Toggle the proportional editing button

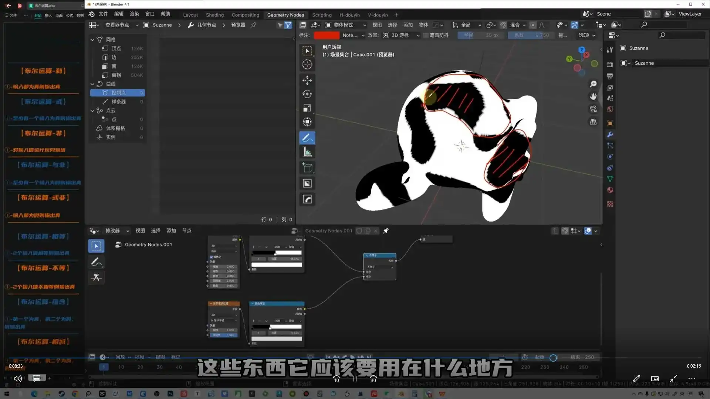[533, 25]
